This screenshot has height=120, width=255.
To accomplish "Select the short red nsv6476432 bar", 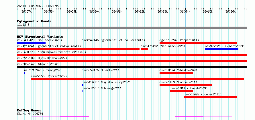I will (x=144, y=49).
